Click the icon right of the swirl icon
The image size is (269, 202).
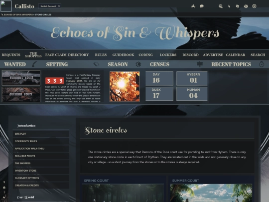[x=246, y=6]
